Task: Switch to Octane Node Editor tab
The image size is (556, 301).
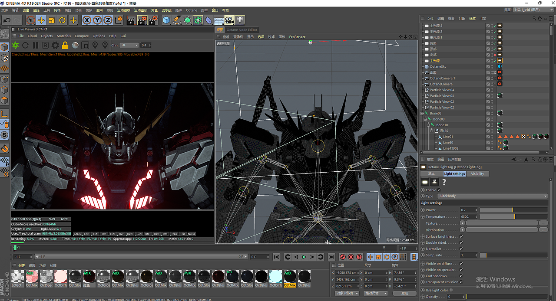Action: click(x=242, y=29)
